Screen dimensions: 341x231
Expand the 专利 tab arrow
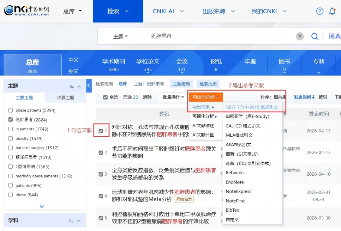pyautogui.click(x=319, y=73)
